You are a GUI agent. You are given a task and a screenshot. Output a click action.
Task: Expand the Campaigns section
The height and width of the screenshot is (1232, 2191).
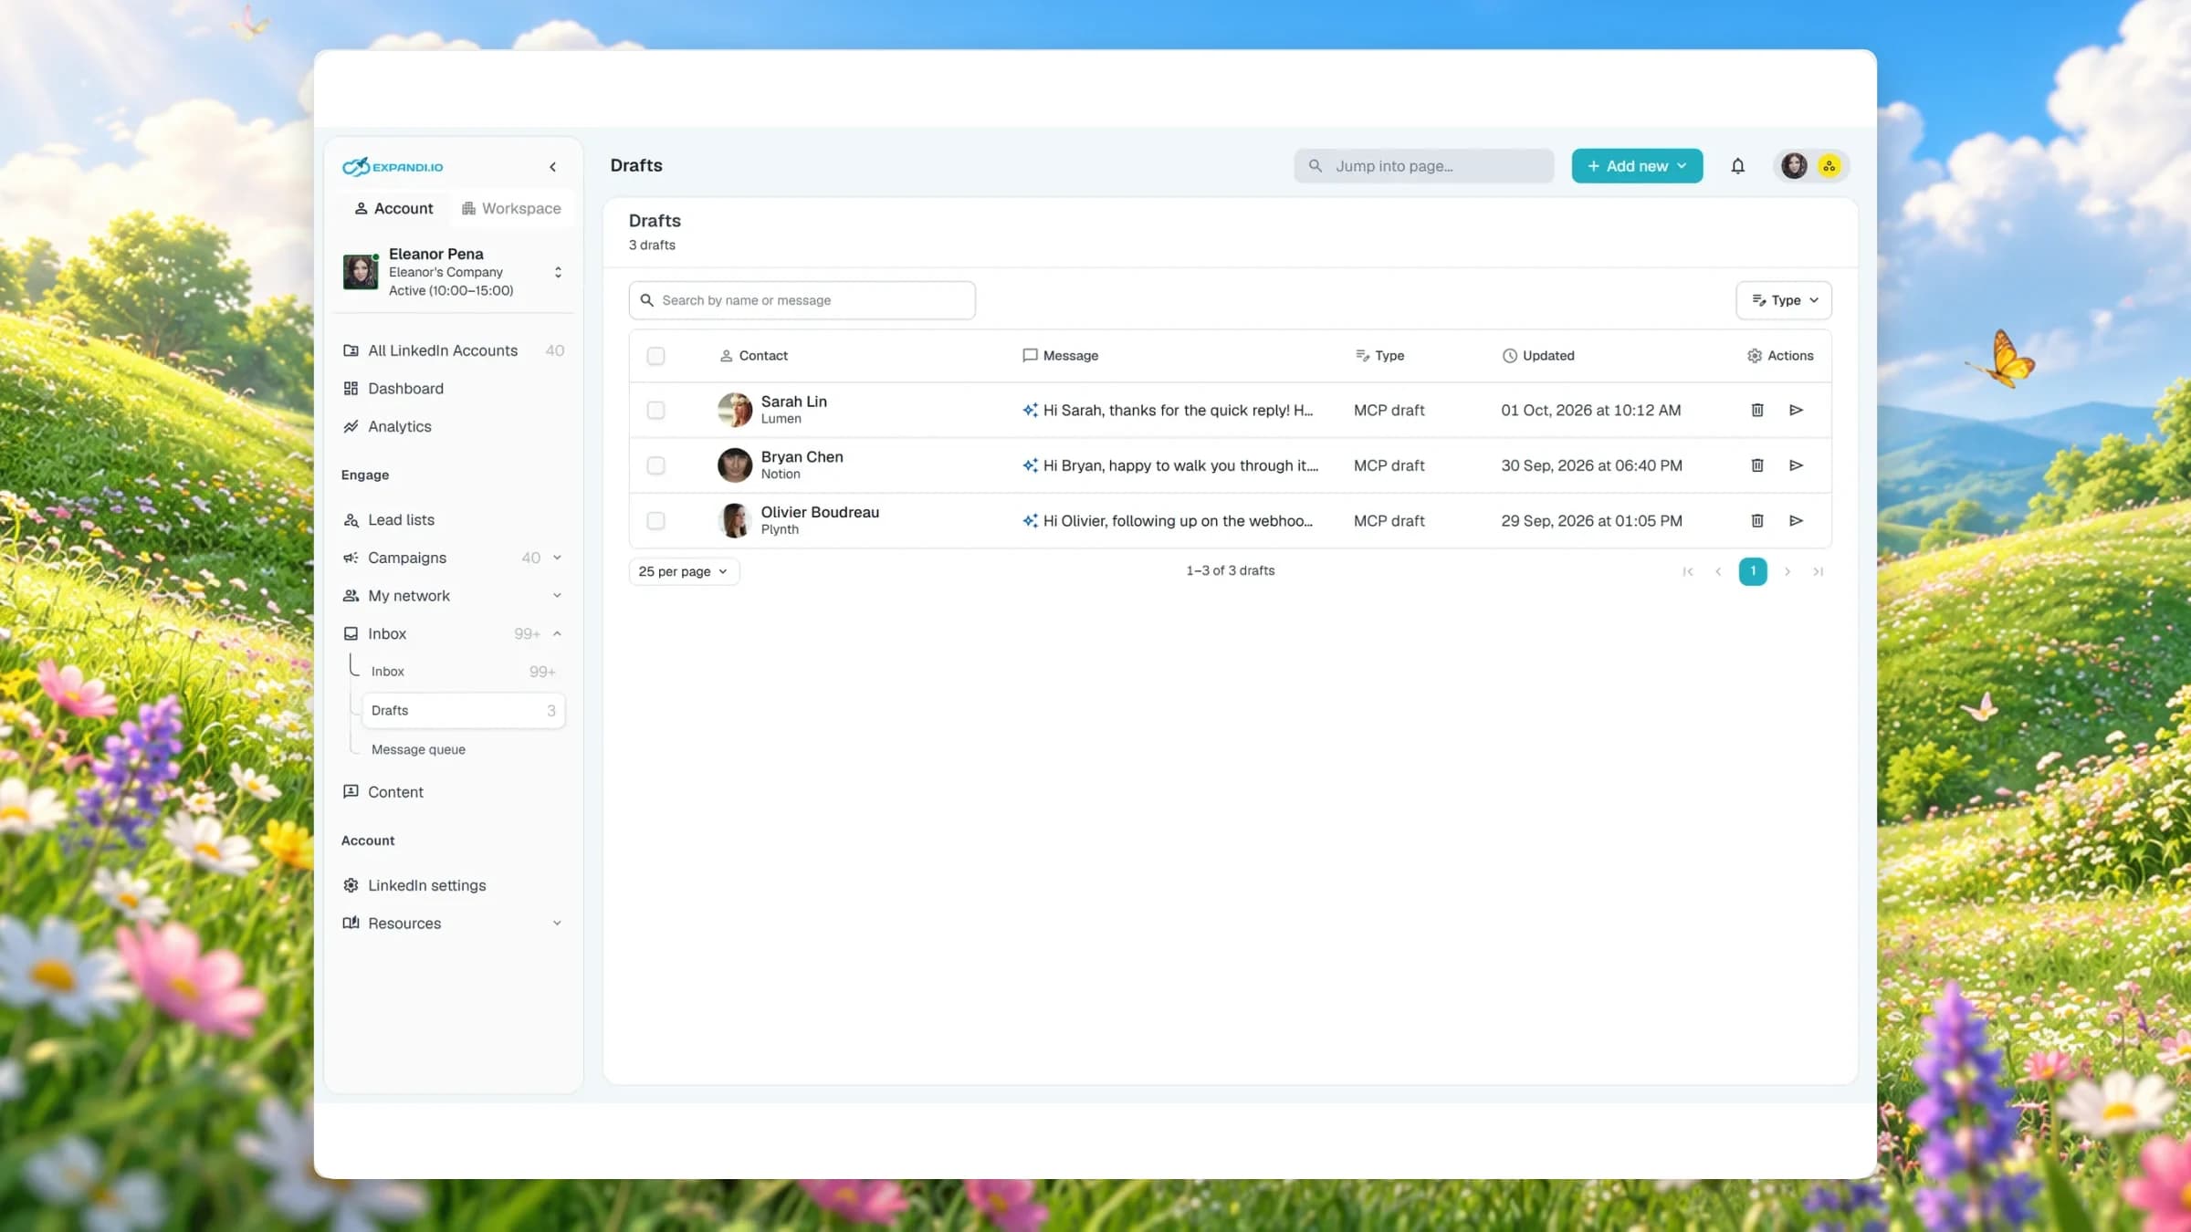point(557,558)
